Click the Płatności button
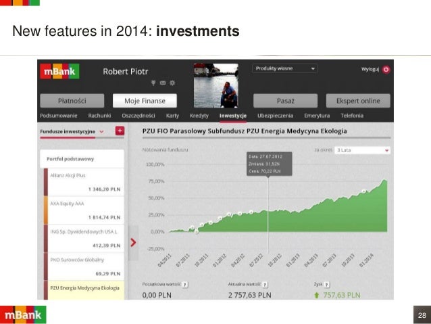The width and height of the screenshot is (431, 324). (x=72, y=101)
